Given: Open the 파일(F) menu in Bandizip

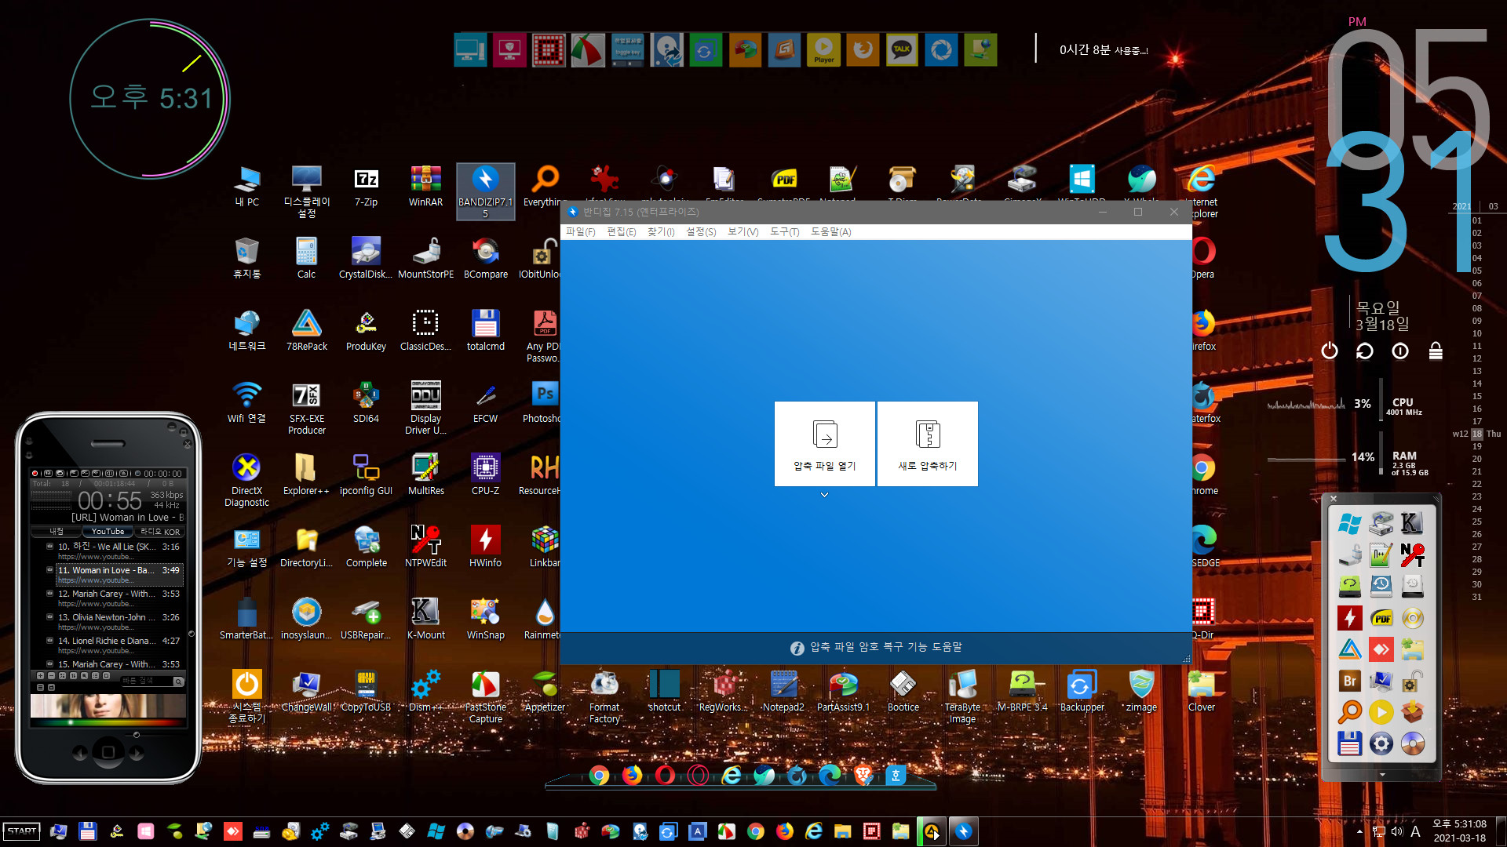Looking at the screenshot, I should pyautogui.click(x=581, y=232).
